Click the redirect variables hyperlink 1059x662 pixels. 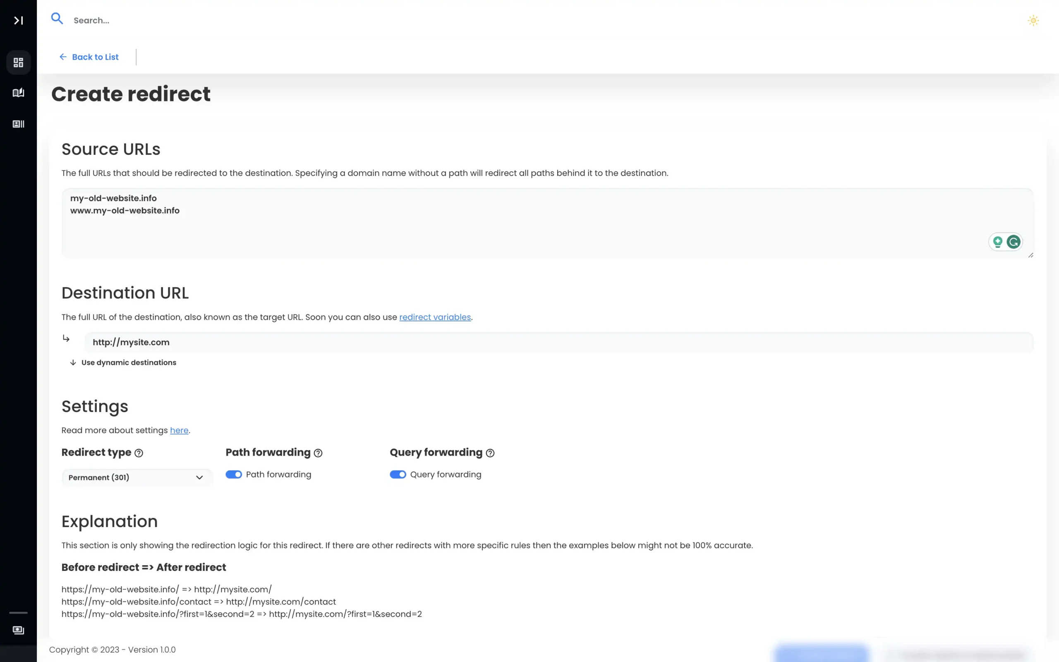435,317
